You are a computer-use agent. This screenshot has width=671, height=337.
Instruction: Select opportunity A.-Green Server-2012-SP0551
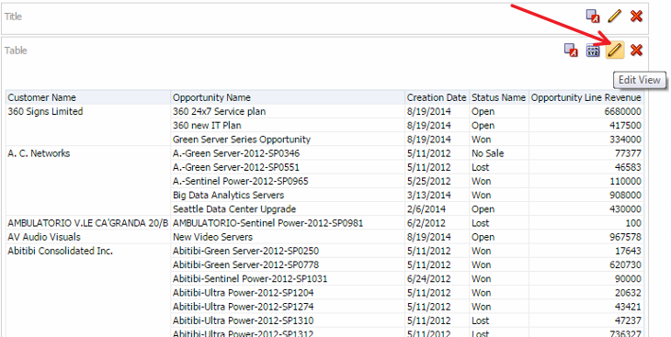(x=236, y=167)
